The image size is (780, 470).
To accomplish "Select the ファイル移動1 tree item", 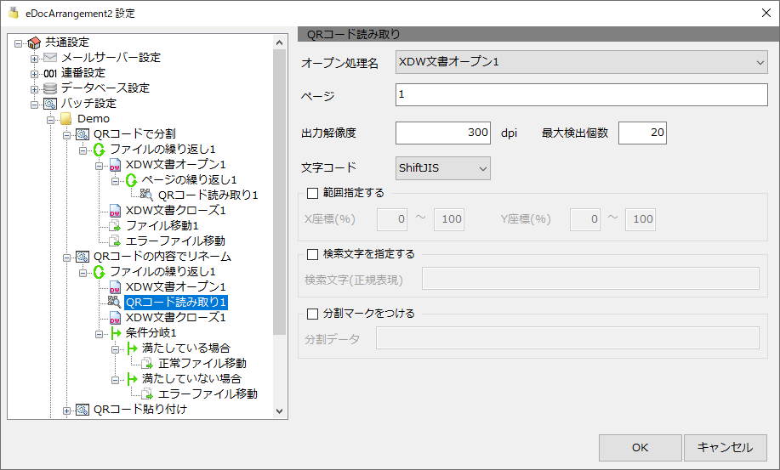I will [162, 226].
